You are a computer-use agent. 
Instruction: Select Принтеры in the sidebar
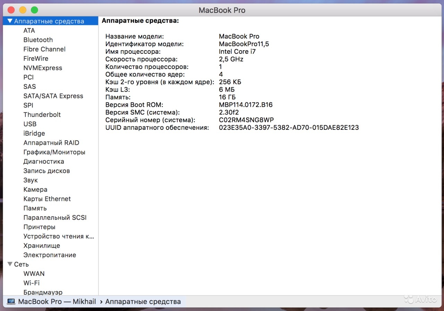tap(39, 227)
